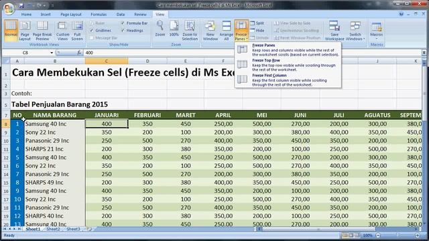Click the Select All corner box

(x=6, y=61)
